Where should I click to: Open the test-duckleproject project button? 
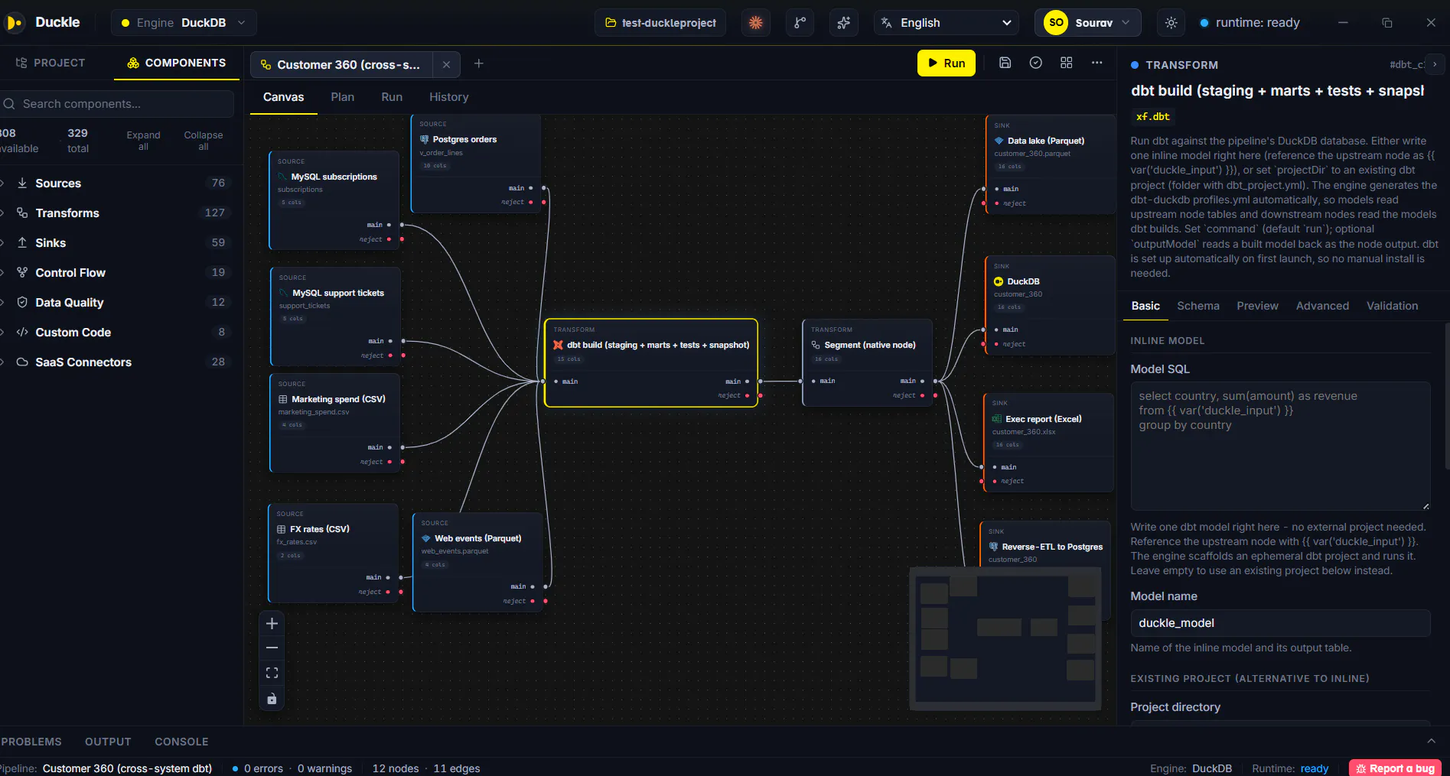pyautogui.click(x=662, y=23)
